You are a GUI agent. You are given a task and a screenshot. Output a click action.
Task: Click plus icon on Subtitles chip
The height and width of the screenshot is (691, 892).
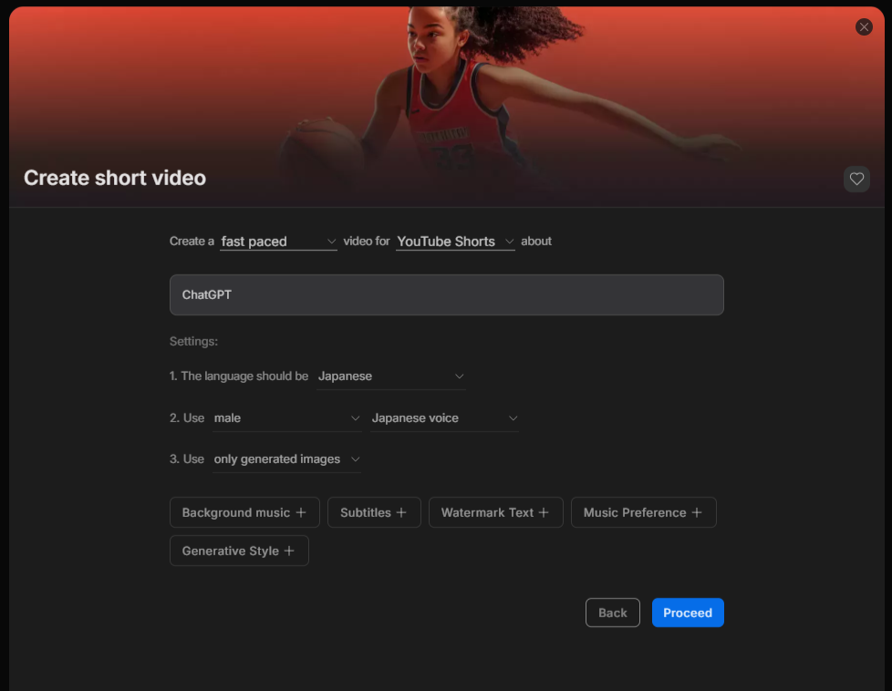[400, 512]
